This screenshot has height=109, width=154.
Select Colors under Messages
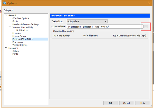pyautogui.click(x=15, y=51)
